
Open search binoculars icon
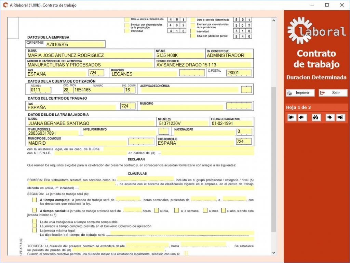pyautogui.click(x=316, y=117)
